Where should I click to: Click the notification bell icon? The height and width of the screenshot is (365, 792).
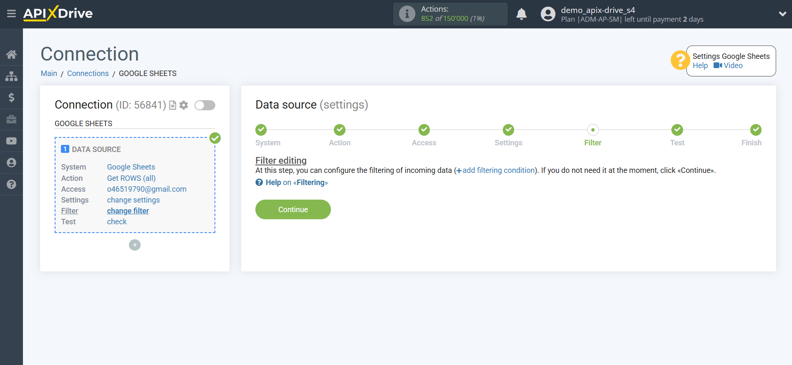click(x=521, y=14)
